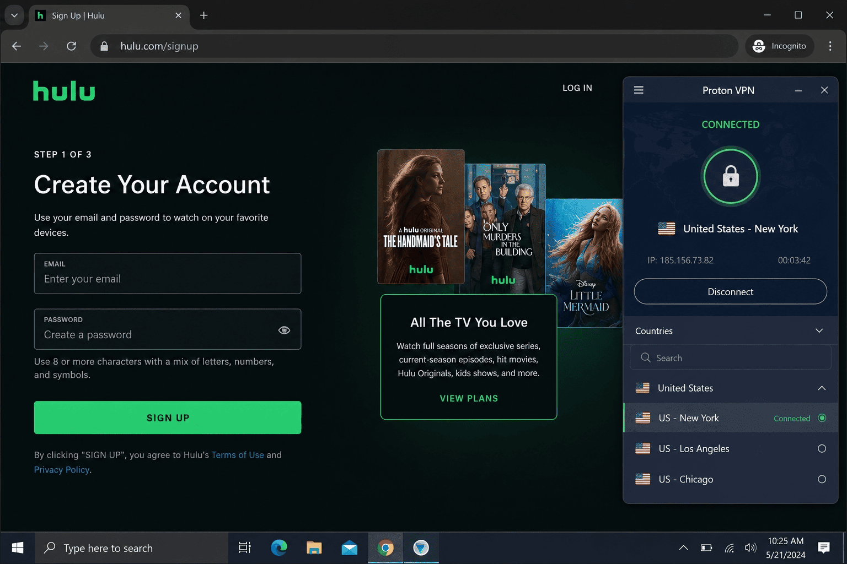Open the Privacy Policy link
The image size is (847, 564).
point(62,470)
